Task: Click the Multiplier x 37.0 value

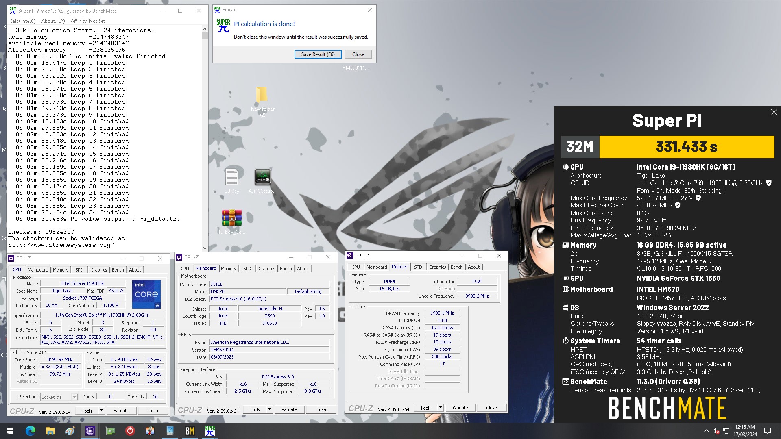Action: click(x=60, y=367)
